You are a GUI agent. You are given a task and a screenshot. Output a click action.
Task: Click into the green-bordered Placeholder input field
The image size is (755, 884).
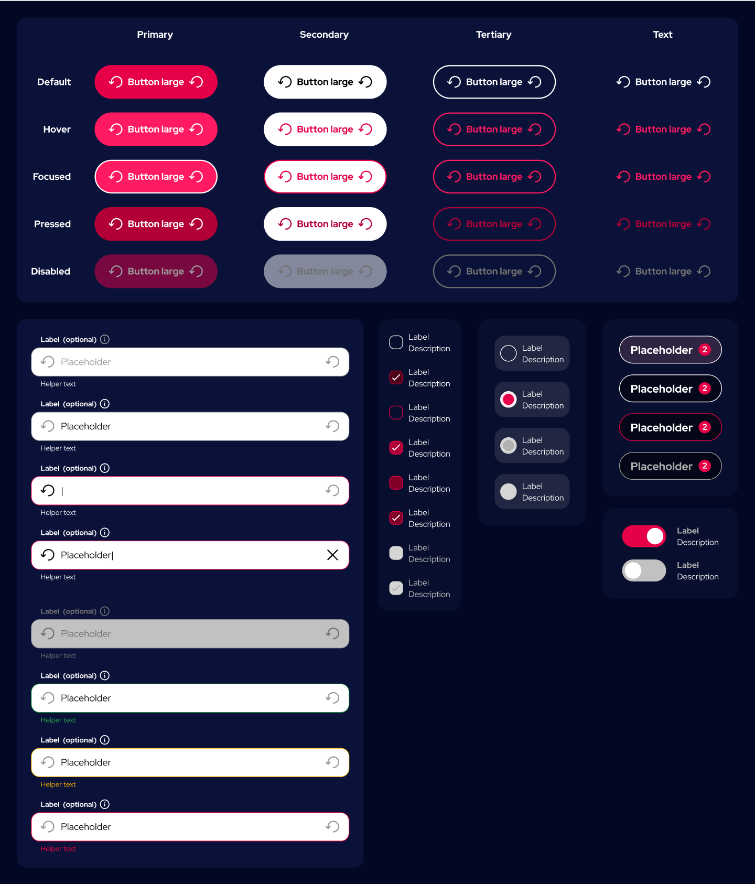[190, 698]
